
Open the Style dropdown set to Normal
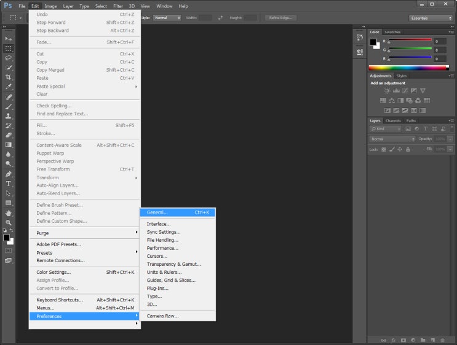167,18
